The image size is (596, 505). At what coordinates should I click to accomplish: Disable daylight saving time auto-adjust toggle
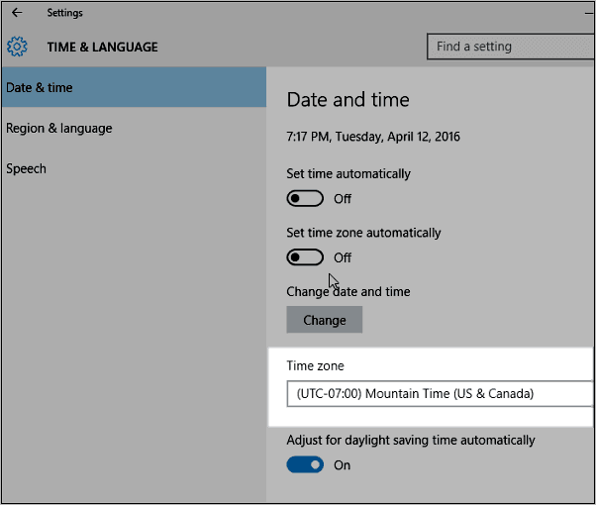coord(305,464)
